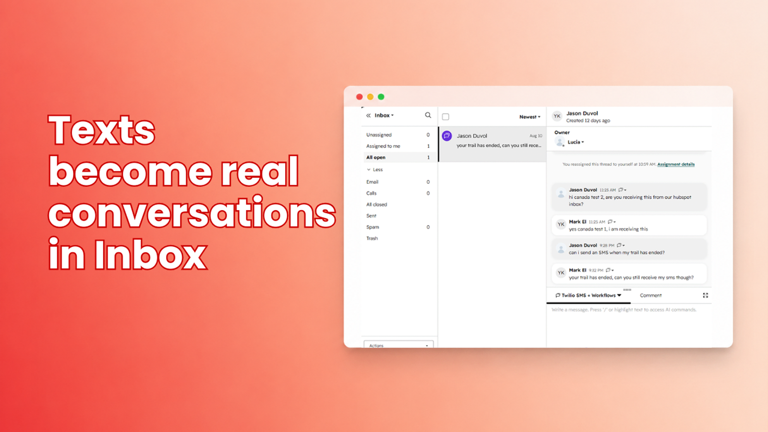Collapse the views list with Less
Screen dimensions: 768x432
click(x=375, y=169)
